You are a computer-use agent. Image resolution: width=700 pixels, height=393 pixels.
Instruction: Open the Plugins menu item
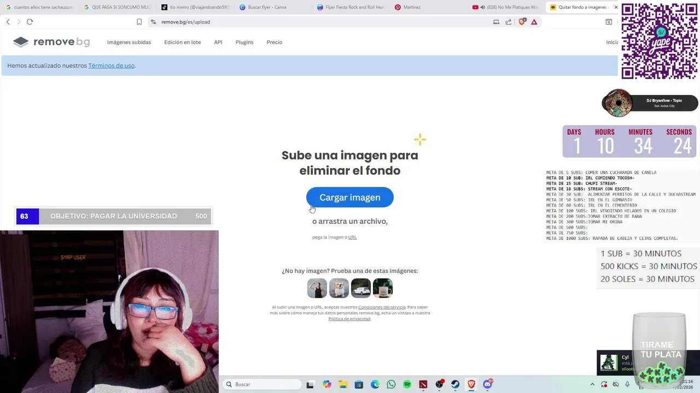coord(244,42)
